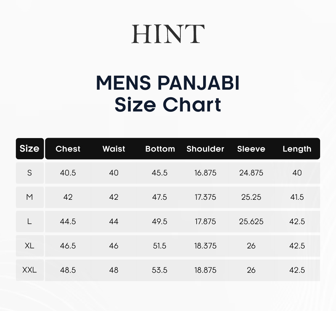
Task: Click the Chest column header
Action: [x=68, y=149]
